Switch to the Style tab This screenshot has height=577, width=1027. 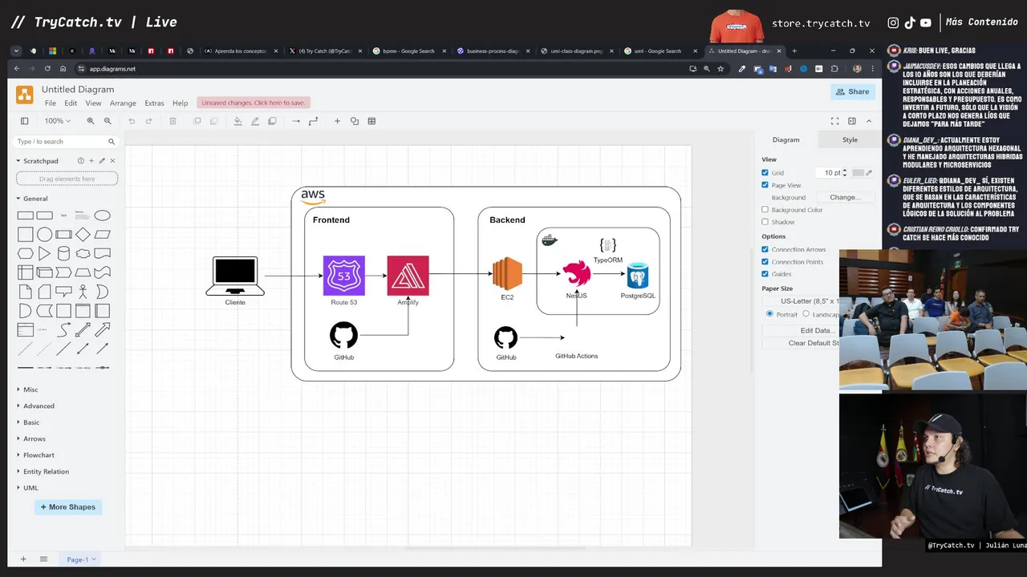click(x=850, y=139)
